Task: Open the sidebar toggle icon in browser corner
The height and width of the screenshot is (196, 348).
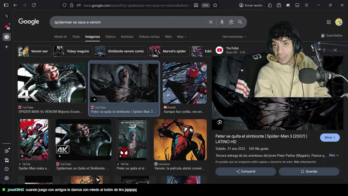Action: 6,5
